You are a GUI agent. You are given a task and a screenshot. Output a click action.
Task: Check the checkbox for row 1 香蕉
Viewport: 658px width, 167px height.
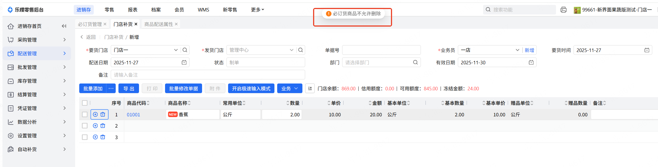(x=85, y=114)
